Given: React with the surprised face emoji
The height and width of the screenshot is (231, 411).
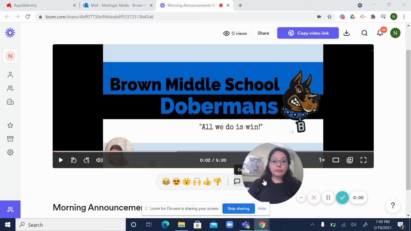Looking at the screenshot, I should (187, 182).
